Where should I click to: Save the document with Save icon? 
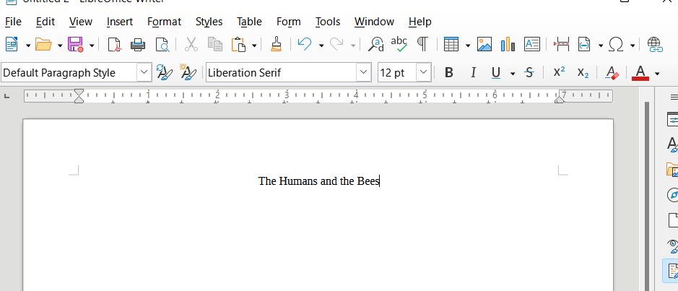tap(76, 44)
